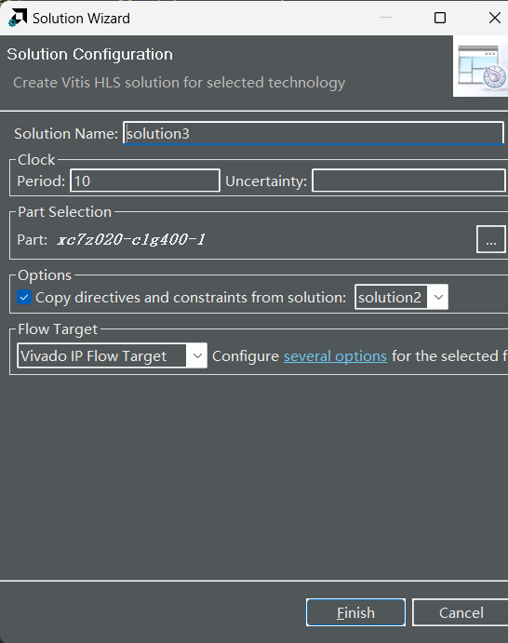Image resolution: width=508 pixels, height=643 pixels.
Task: Close the Solution Wizard dialog
Action: pyautogui.click(x=495, y=18)
